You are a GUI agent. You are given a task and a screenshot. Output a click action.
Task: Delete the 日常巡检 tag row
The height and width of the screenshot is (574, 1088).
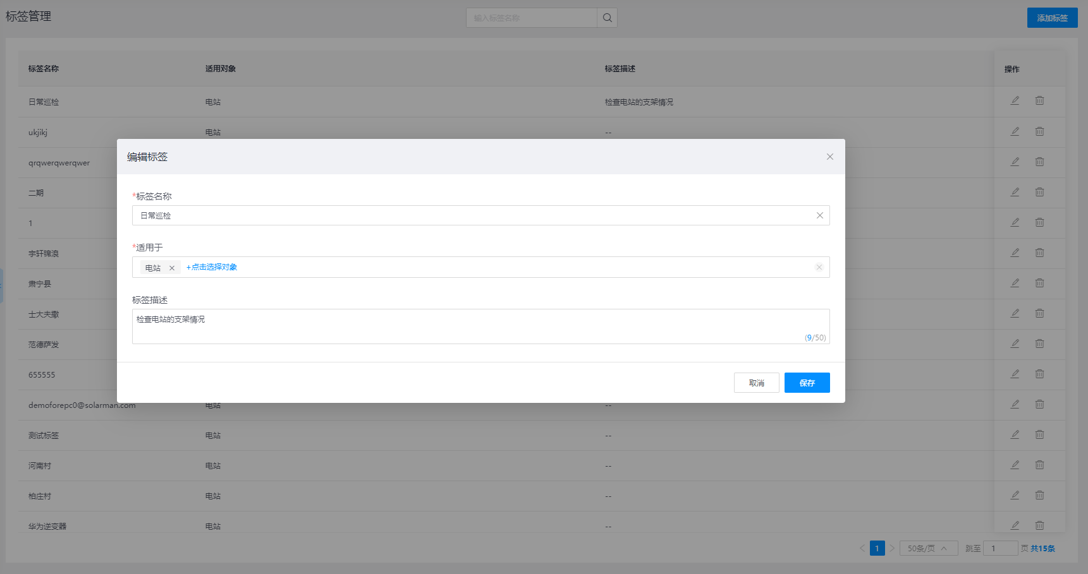[x=1039, y=100]
